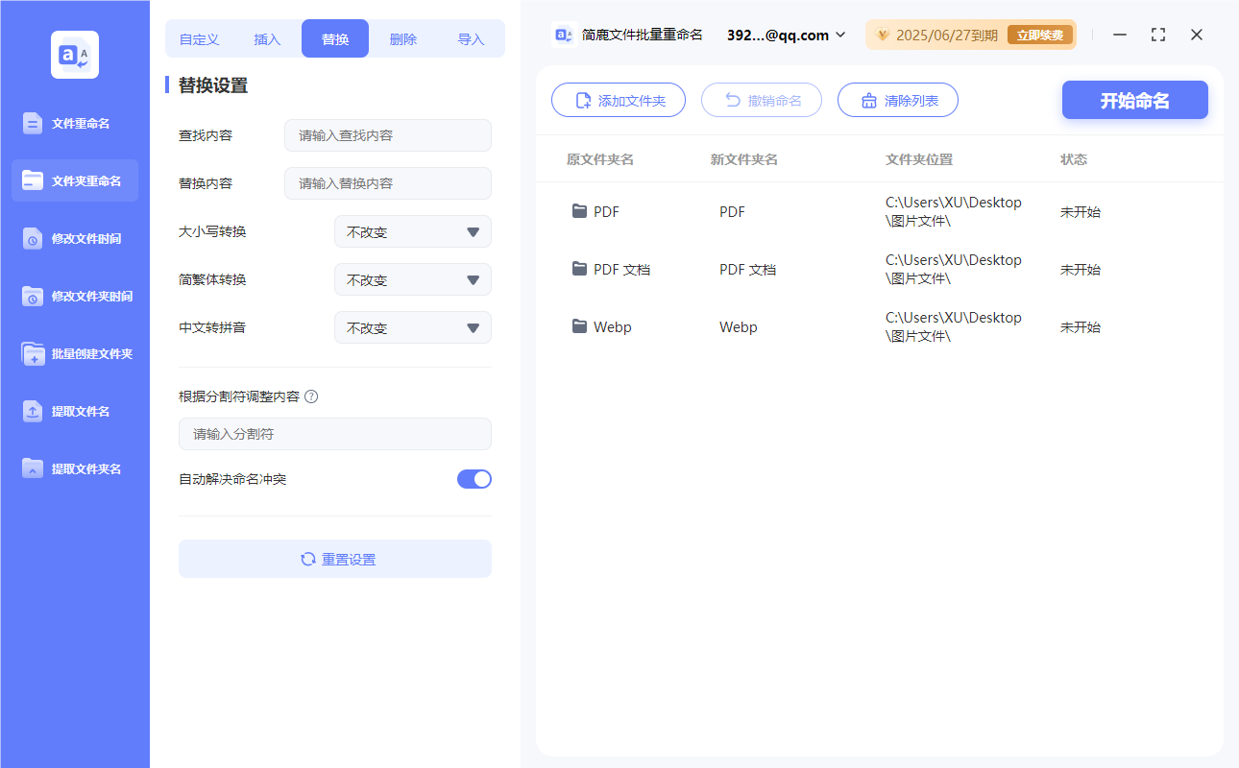1239x768 pixels.
Task: Switch to the 删除 tab
Action: click(403, 37)
